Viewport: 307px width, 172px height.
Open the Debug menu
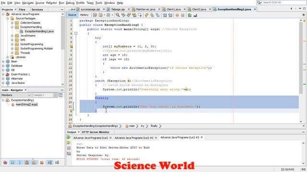70,3
